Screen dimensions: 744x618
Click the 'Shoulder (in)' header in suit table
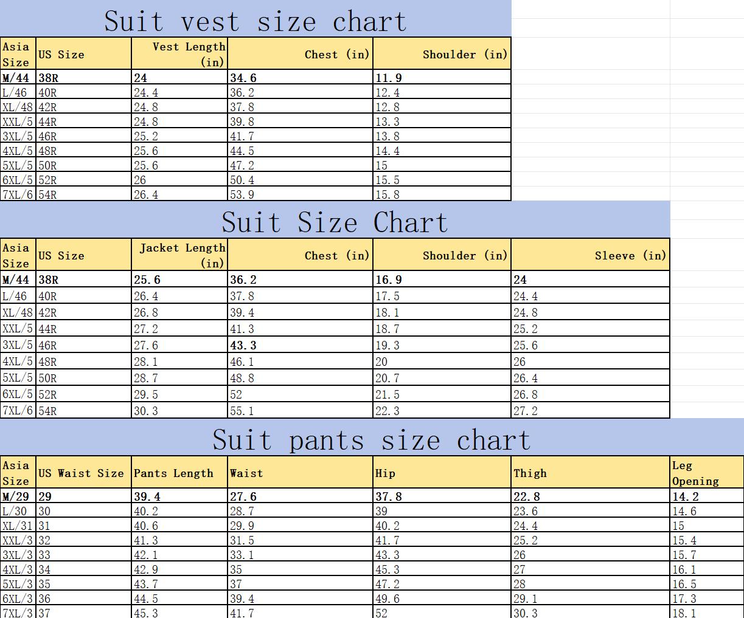(442, 255)
